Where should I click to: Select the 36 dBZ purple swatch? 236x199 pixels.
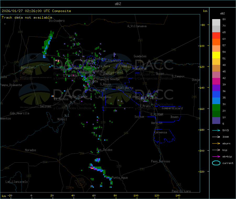click(216, 88)
